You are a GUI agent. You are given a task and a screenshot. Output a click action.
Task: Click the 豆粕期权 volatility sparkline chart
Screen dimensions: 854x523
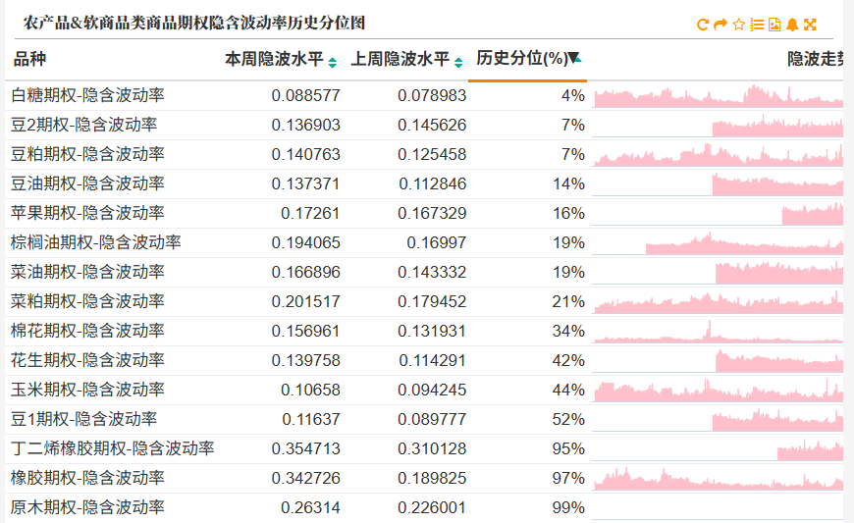(718, 155)
